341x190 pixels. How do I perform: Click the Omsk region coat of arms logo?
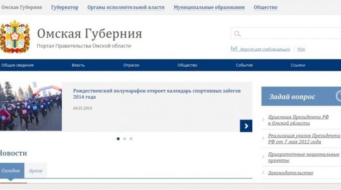(x=15, y=37)
